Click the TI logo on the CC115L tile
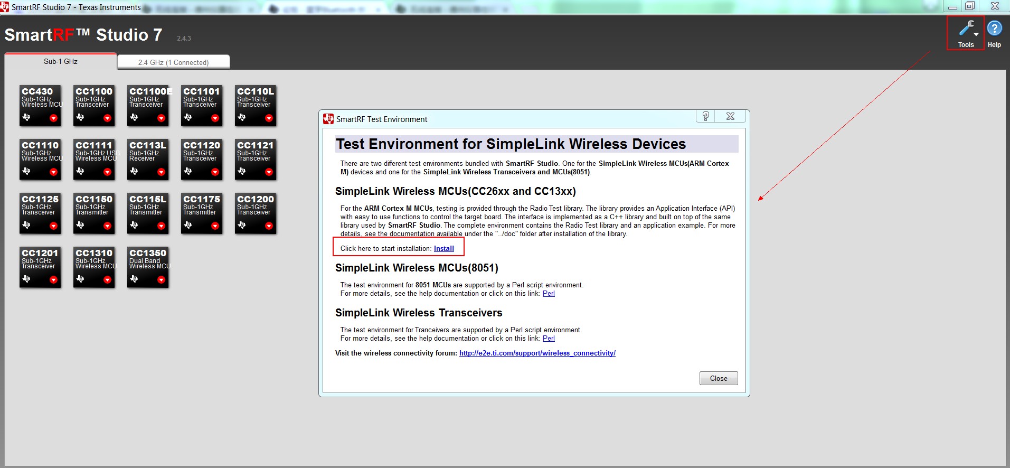 pos(134,225)
